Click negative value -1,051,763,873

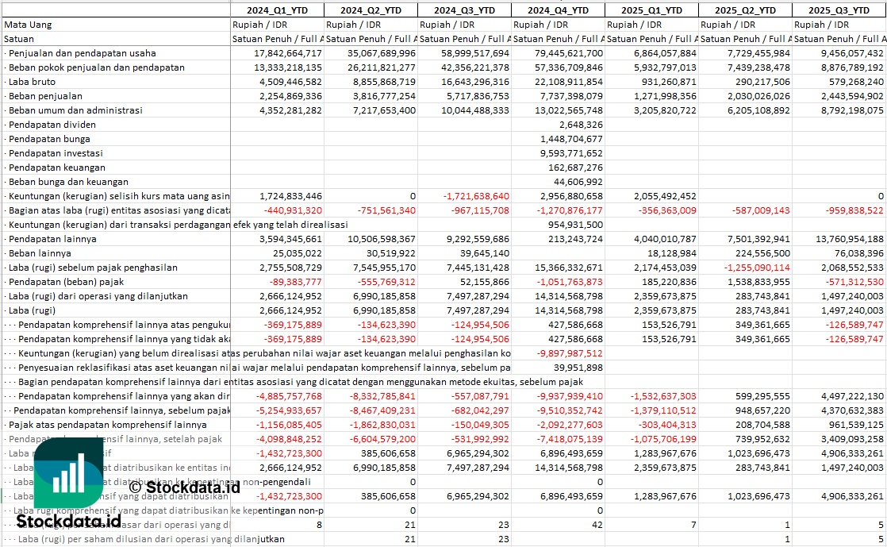pyautogui.click(x=570, y=282)
